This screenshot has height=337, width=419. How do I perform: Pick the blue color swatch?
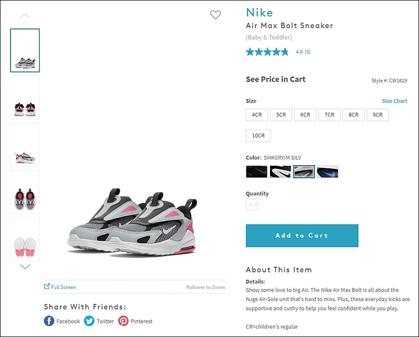click(327, 171)
